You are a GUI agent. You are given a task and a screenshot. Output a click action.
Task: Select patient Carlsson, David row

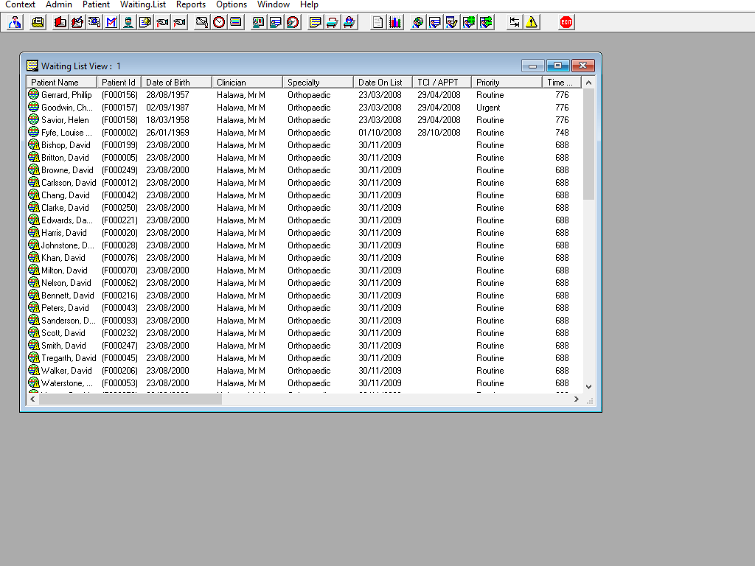305,183
